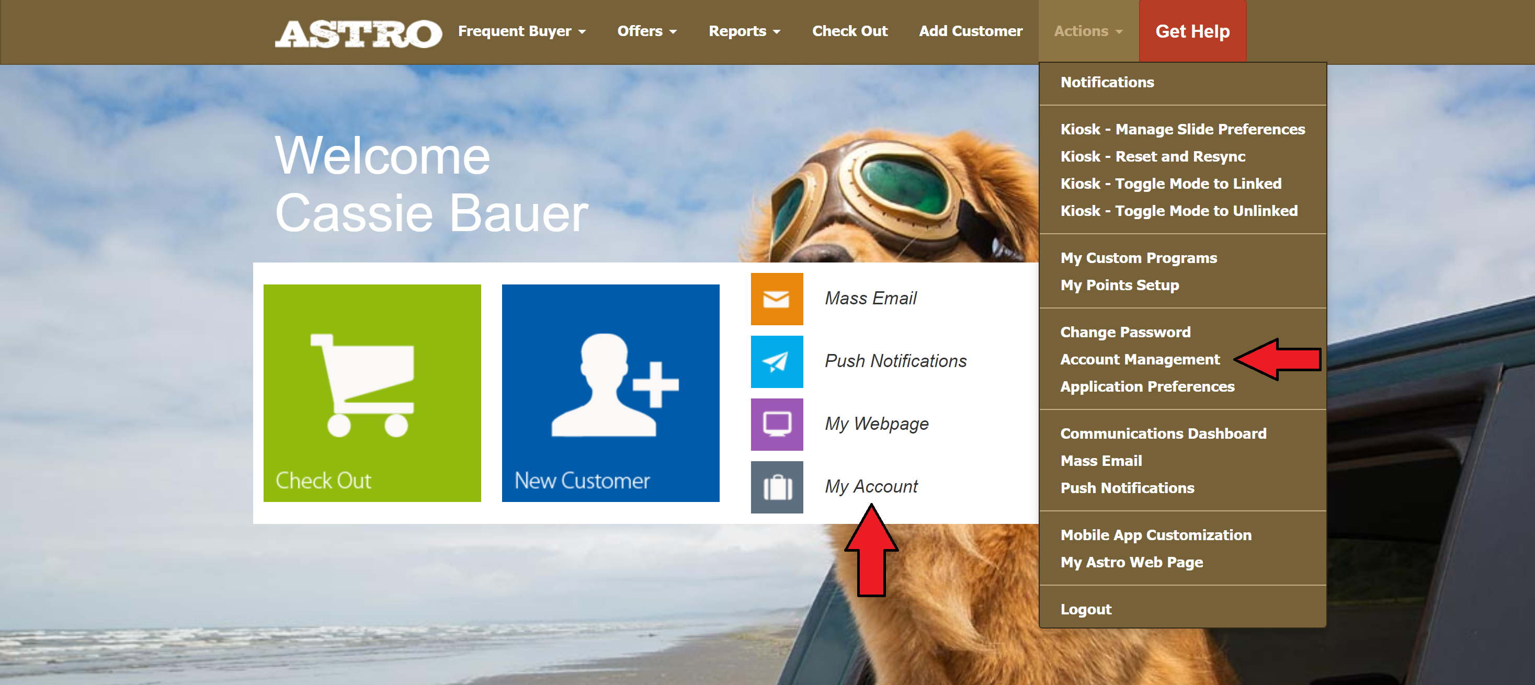The image size is (1535, 685).
Task: Click the blue Push Notifications paper plane icon
Action: click(776, 361)
